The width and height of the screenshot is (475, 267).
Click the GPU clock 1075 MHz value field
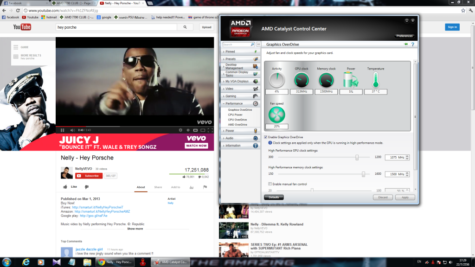click(395, 158)
